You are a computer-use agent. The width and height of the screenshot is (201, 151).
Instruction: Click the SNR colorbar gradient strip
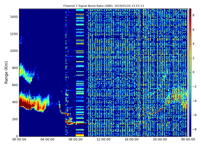tap(190, 72)
